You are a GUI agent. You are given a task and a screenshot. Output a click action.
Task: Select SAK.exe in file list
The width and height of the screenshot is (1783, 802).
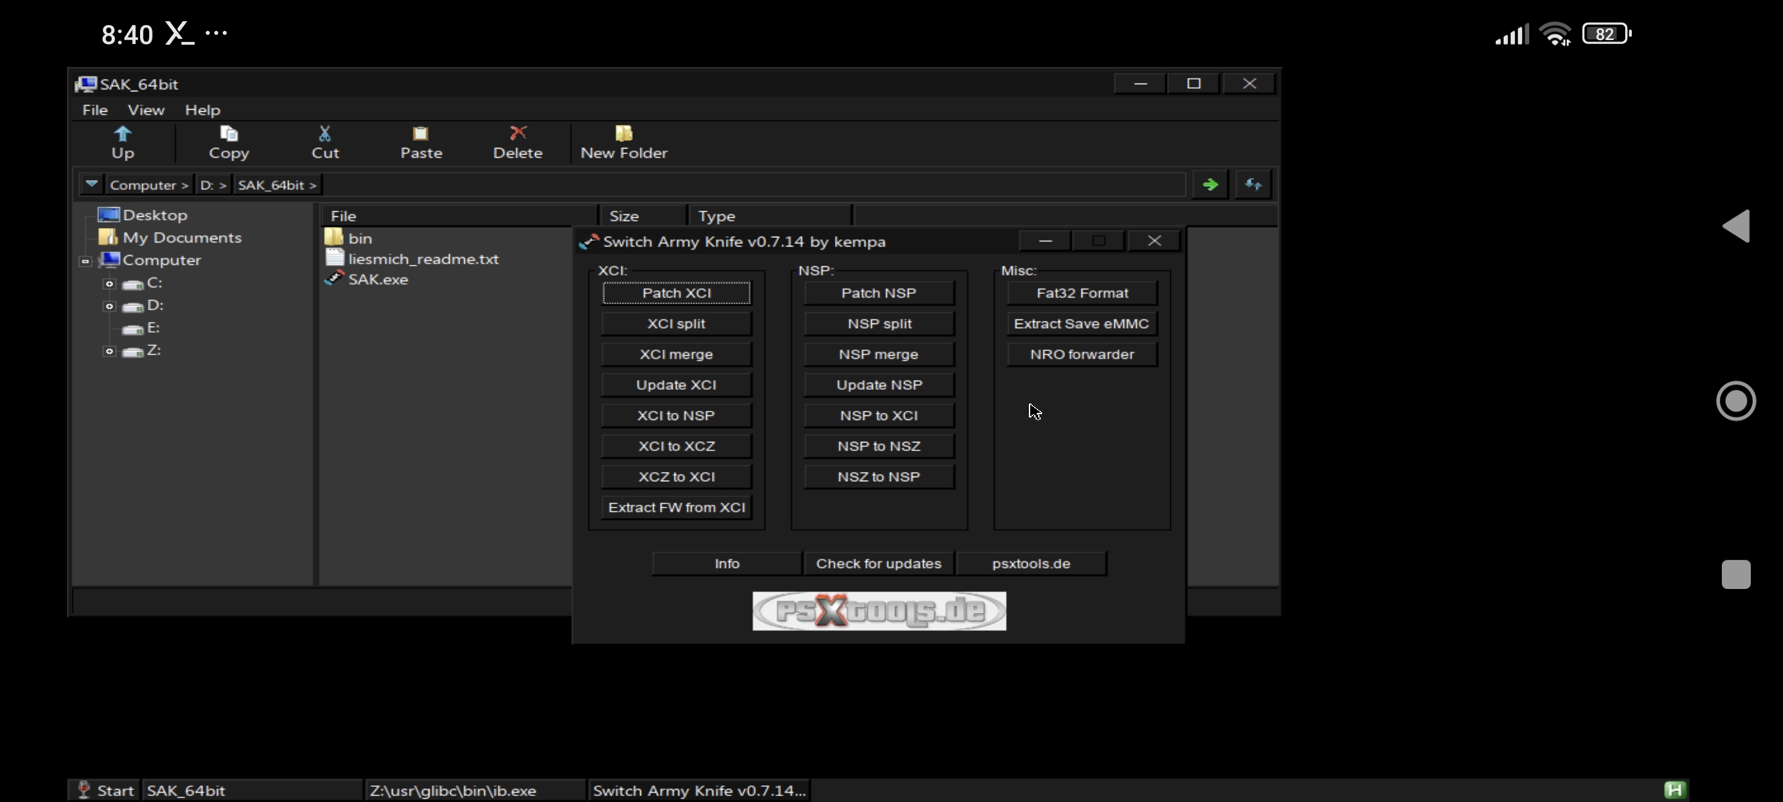coord(378,279)
